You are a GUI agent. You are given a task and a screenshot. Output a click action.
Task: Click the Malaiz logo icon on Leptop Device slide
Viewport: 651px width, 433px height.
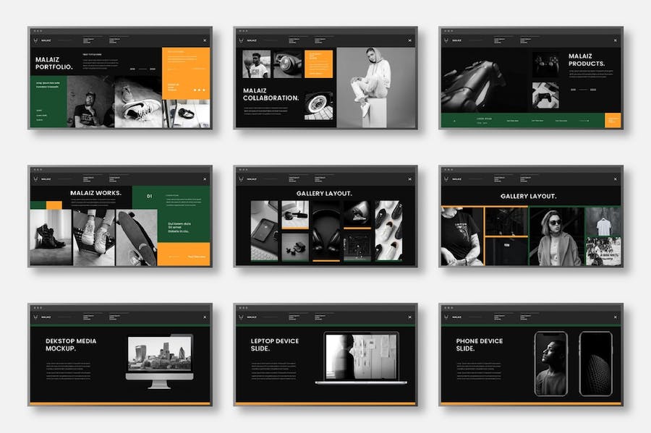[x=241, y=317]
